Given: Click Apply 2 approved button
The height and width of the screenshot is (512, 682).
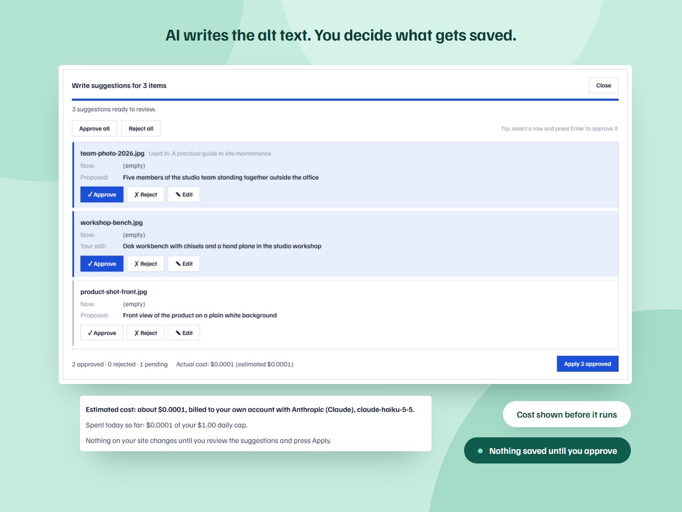Looking at the screenshot, I should 588,364.
